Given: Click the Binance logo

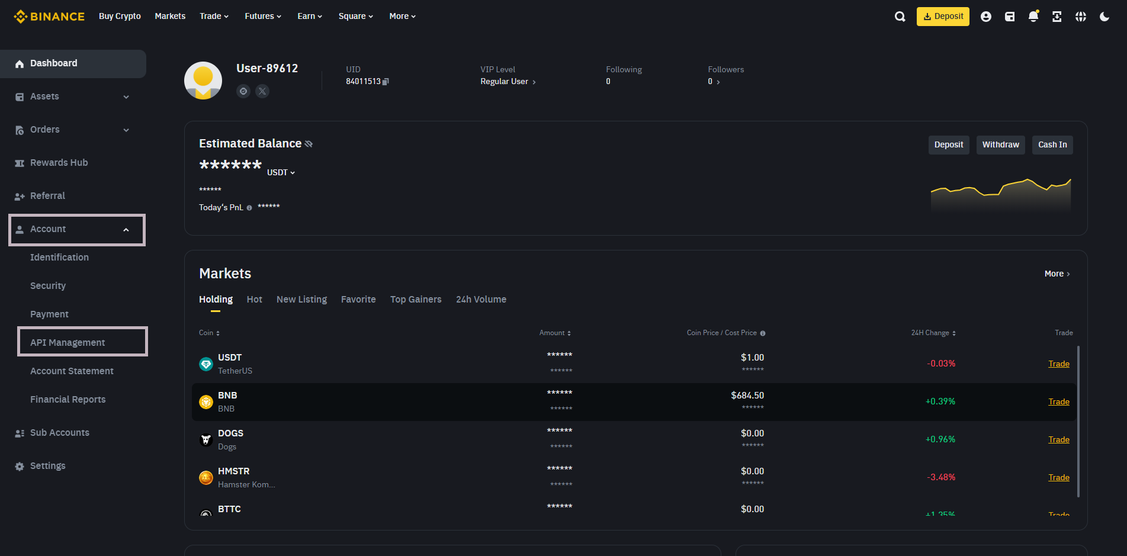Looking at the screenshot, I should (x=49, y=17).
